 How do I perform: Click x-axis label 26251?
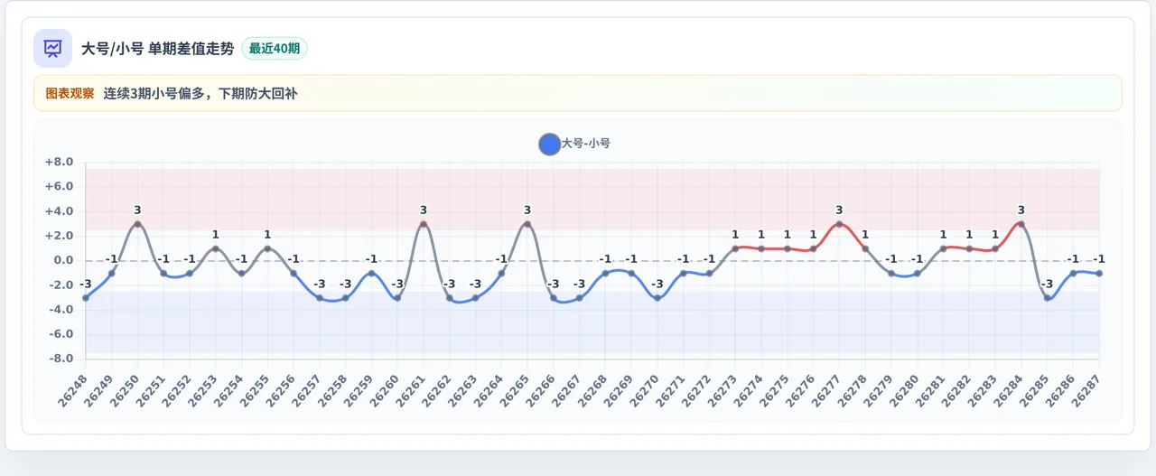pyautogui.click(x=152, y=390)
